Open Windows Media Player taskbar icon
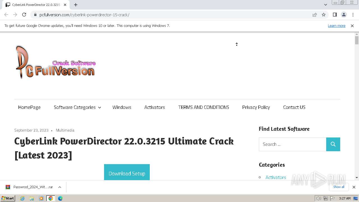The height and width of the screenshot is (202, 359). tap(41, 198)
